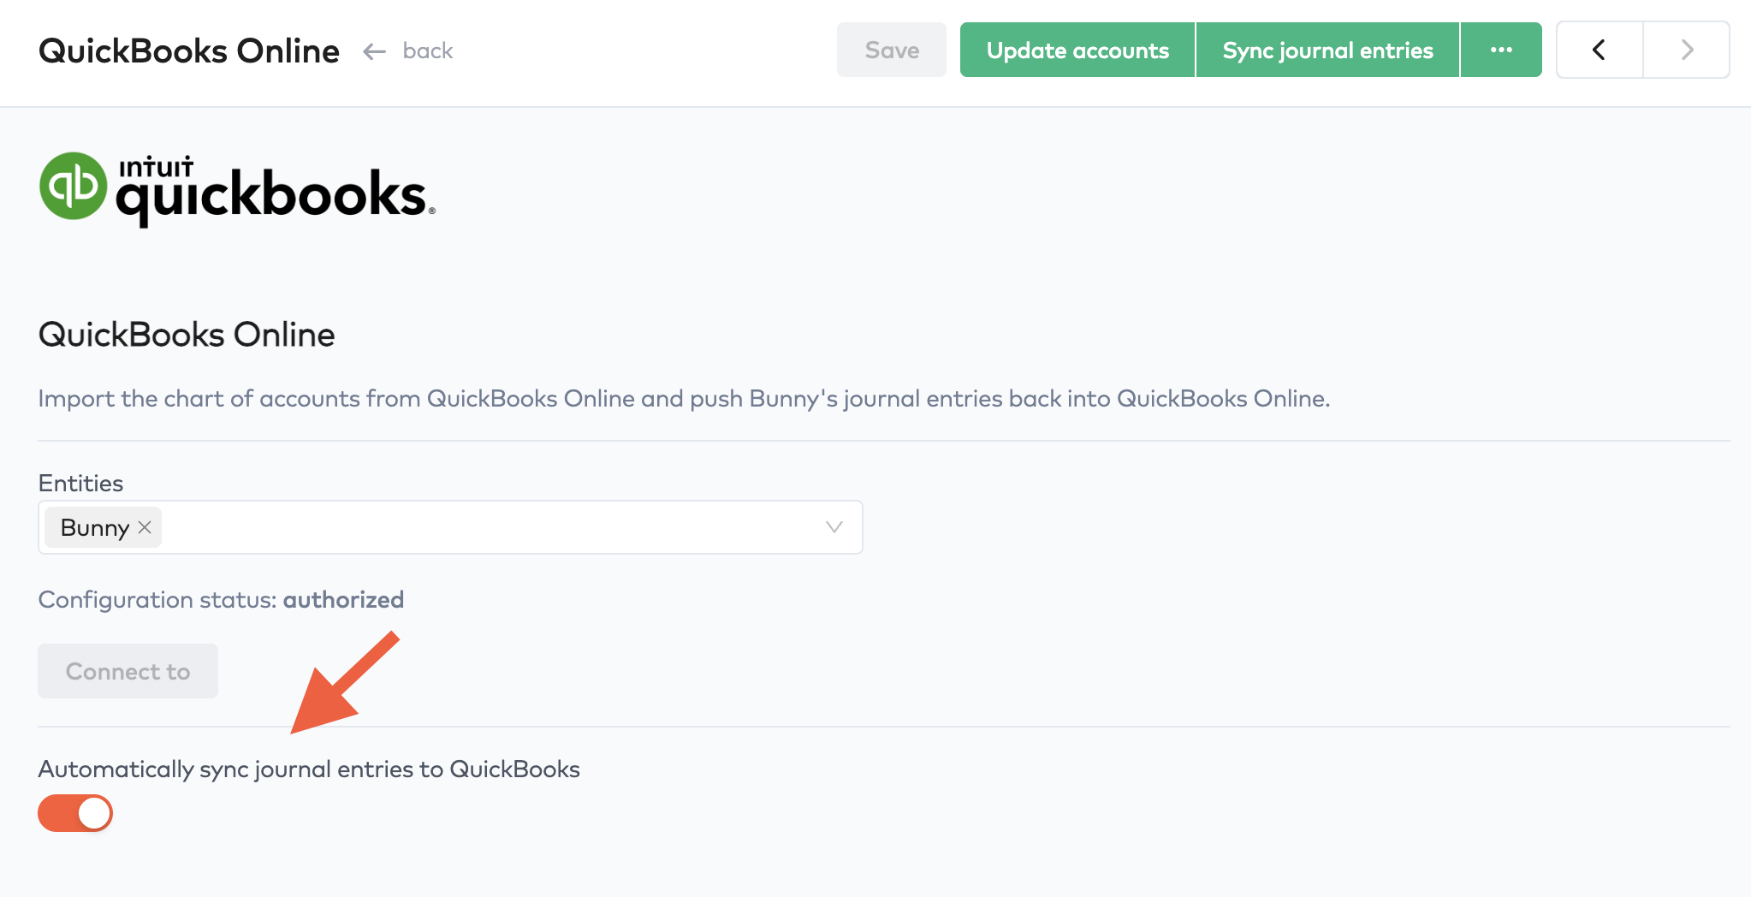Click 'Automatically sync journal entries to QuickBooks' label
This screenshot has width=1751, height=897.
pyautogui.click(x=309, y=769)
